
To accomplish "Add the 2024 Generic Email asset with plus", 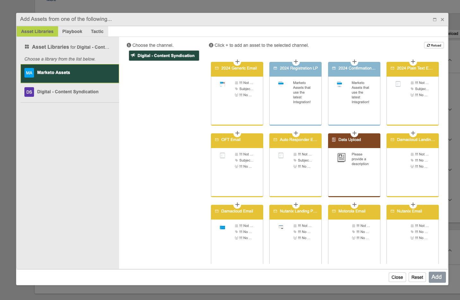I will tap(237, 62).
